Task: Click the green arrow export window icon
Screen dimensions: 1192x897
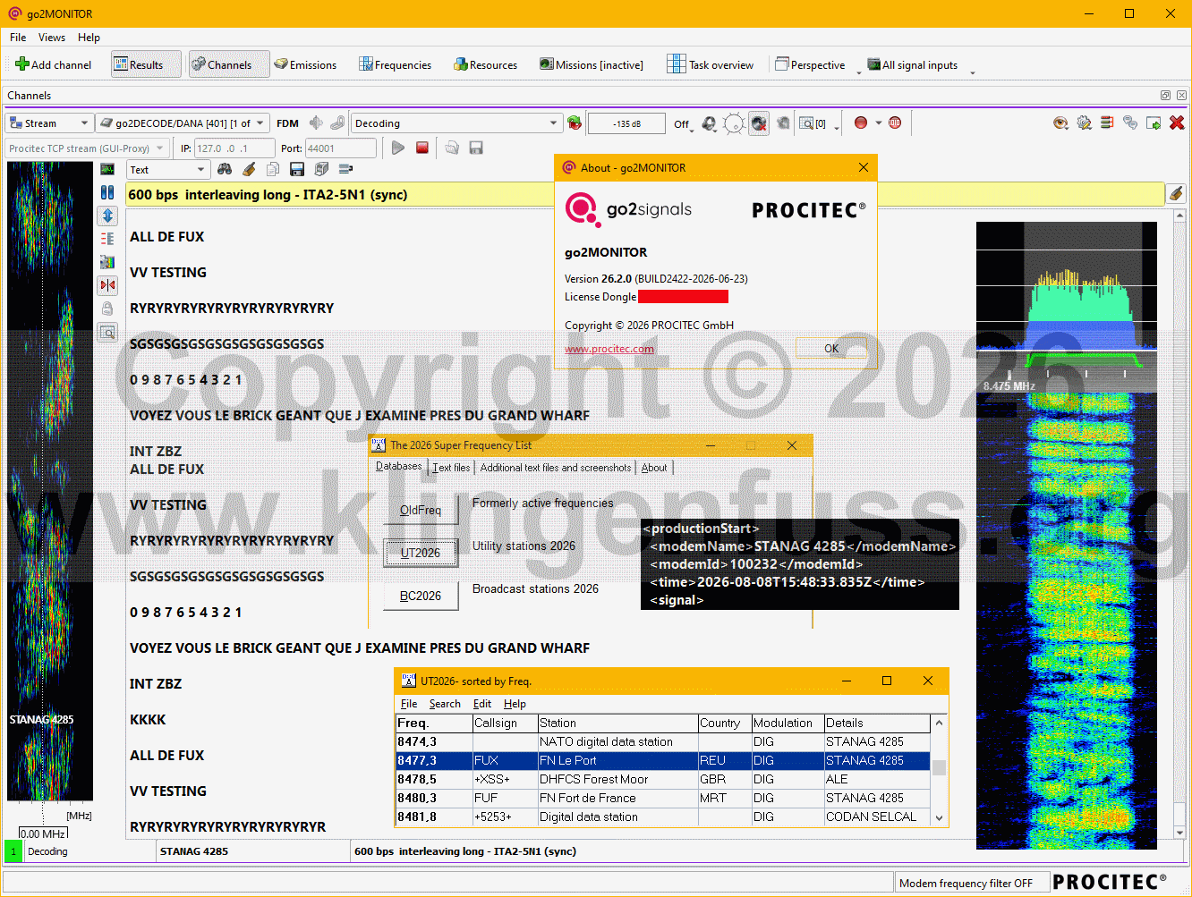Action: tap(1154, 123)
